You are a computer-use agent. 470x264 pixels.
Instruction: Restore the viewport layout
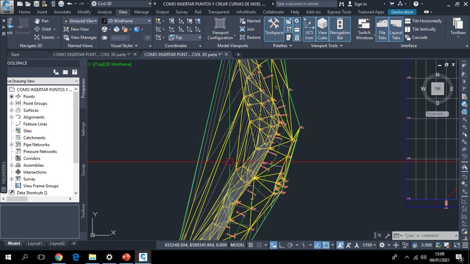tap(250, 37)
